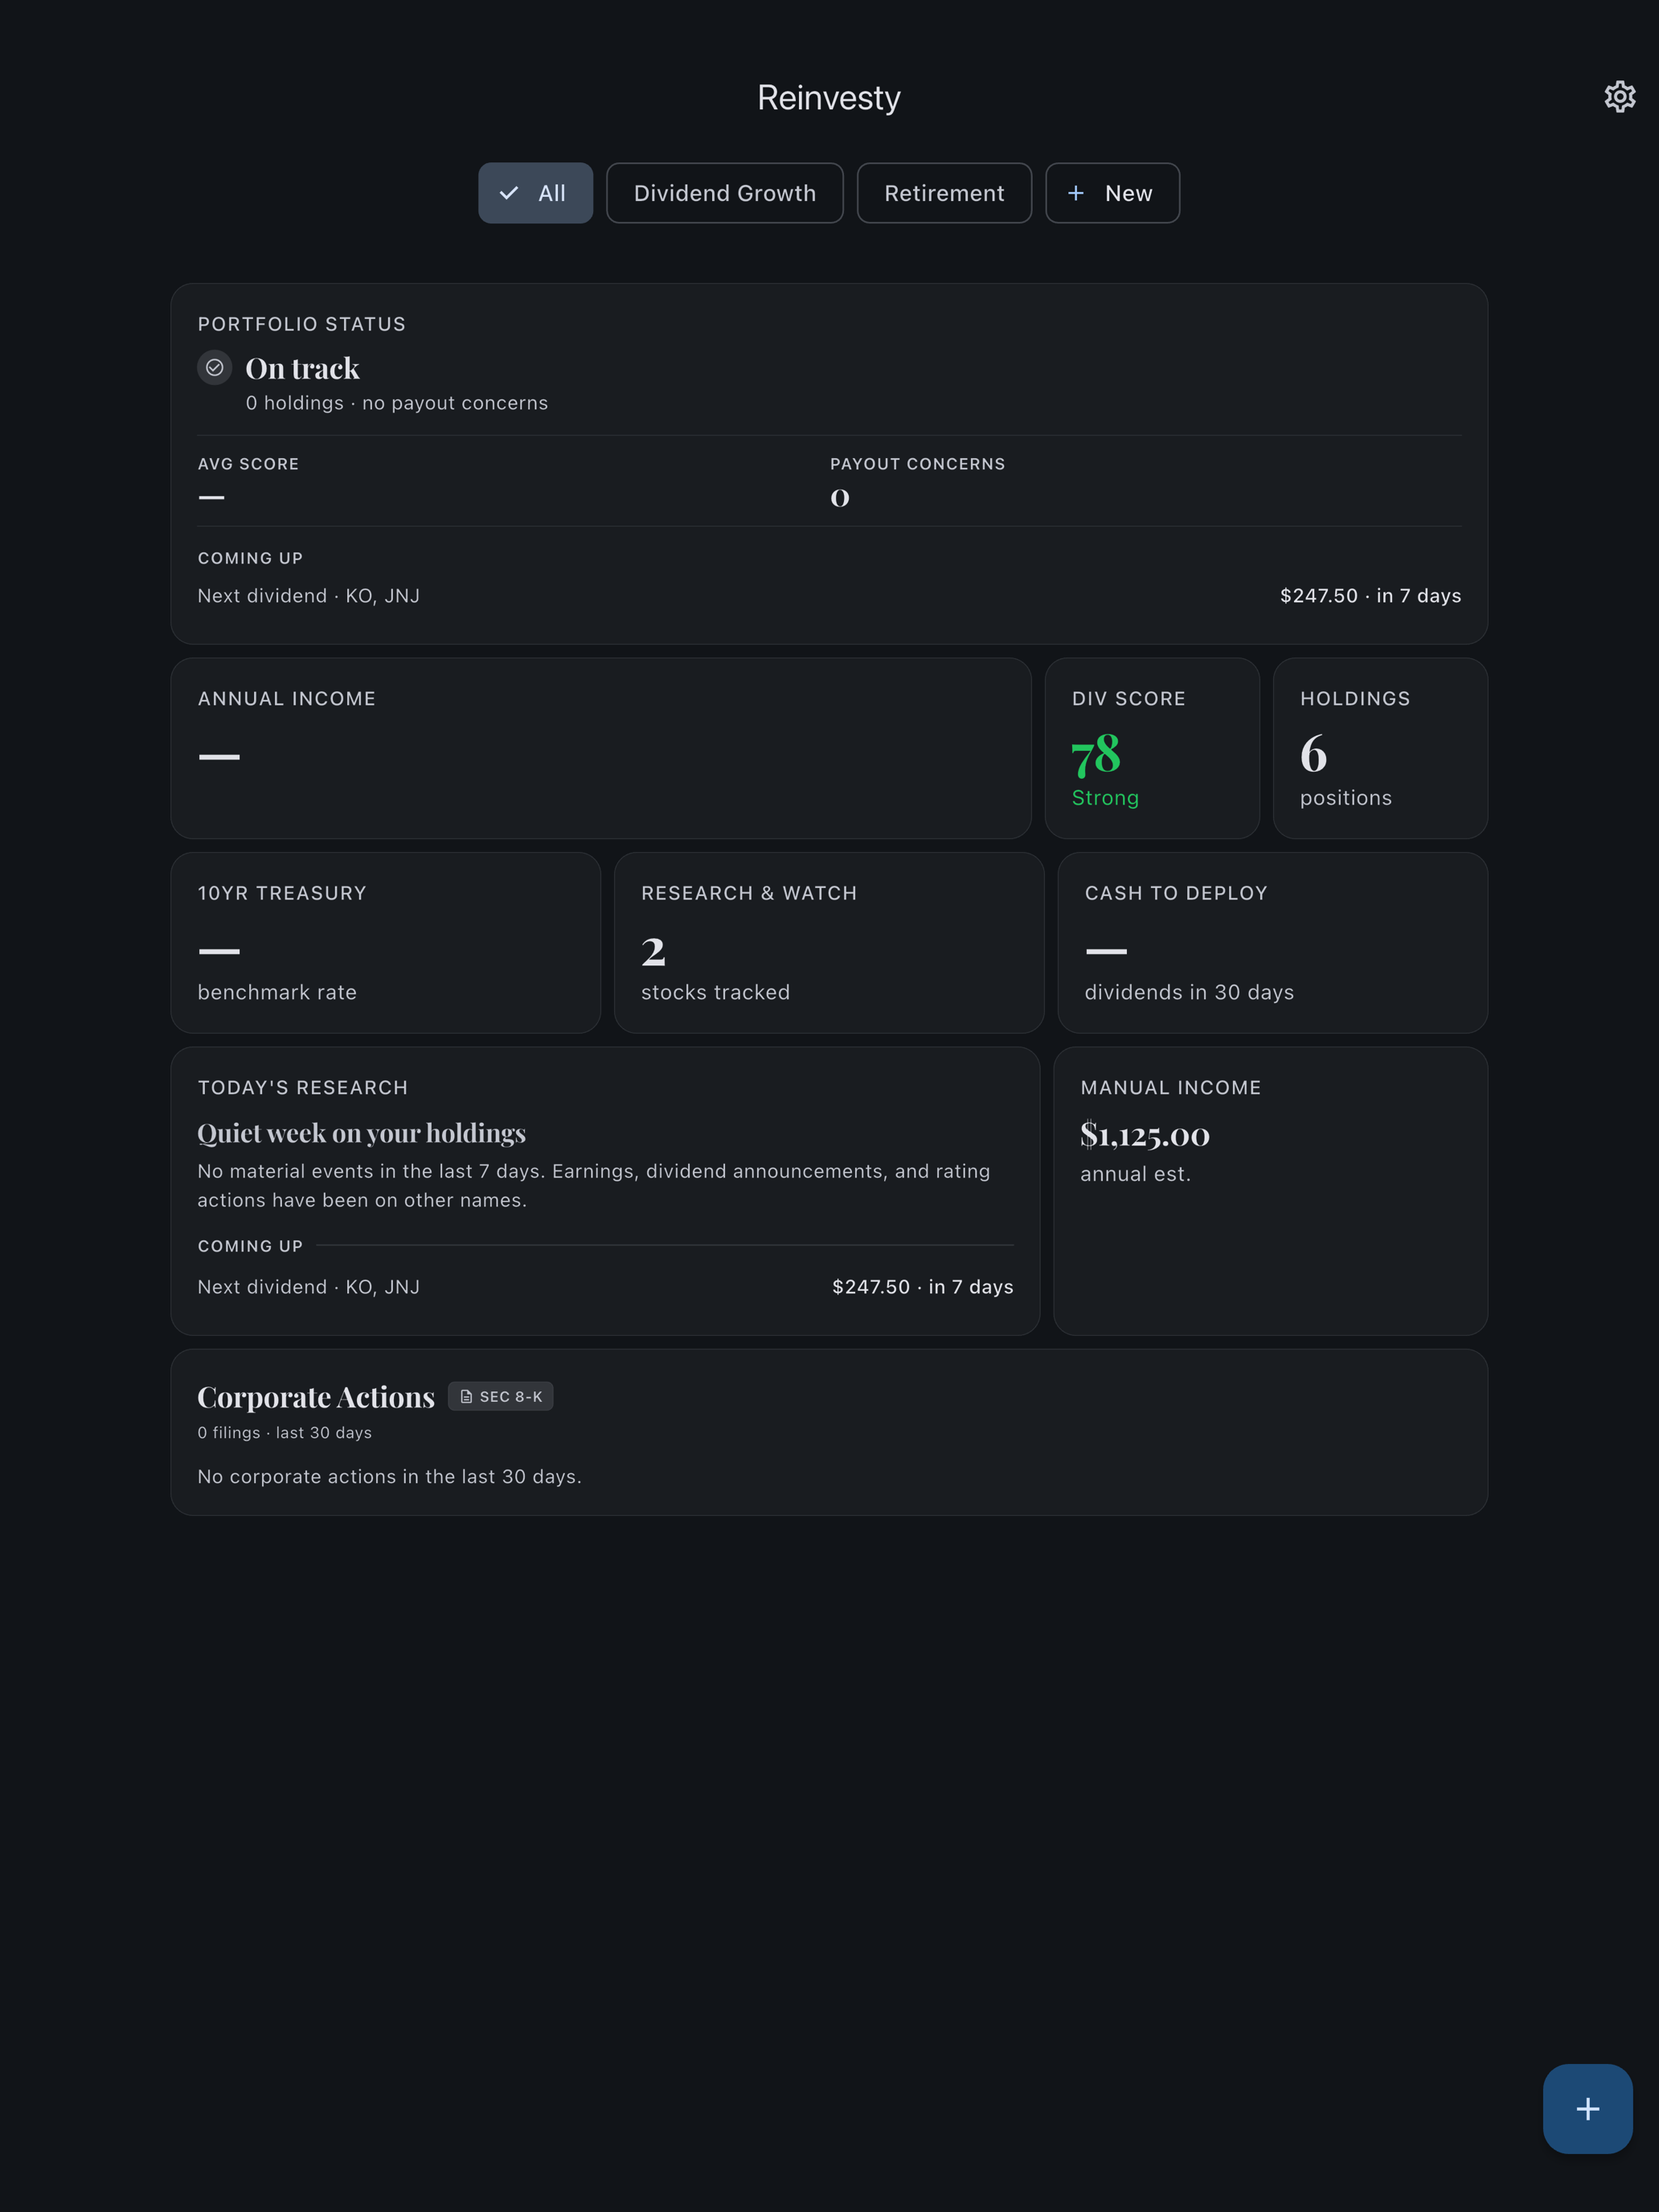This screenshot has height=2212, width=1659.
Task: Click the On track checkmark circle icon
Action: click(214, 367)
